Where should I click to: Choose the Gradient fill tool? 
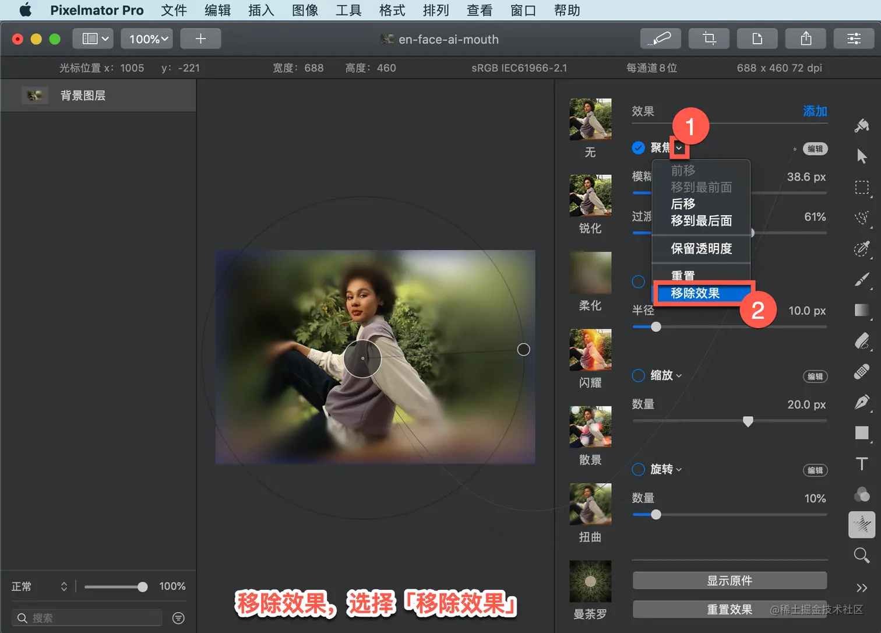coord(862,310)
